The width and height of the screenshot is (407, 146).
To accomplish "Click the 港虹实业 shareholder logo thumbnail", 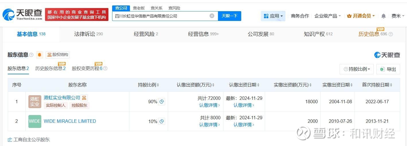I will point(35,102).
